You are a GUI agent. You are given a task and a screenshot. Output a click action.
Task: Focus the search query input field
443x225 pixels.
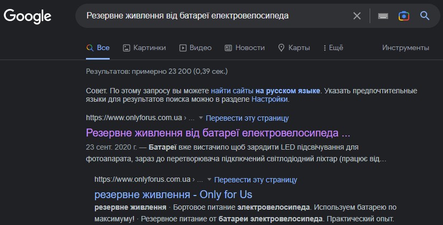[x=211, y=16]
